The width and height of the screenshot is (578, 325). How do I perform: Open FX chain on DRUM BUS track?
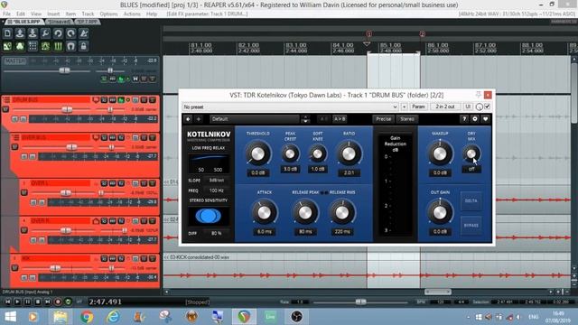point(121,100)
